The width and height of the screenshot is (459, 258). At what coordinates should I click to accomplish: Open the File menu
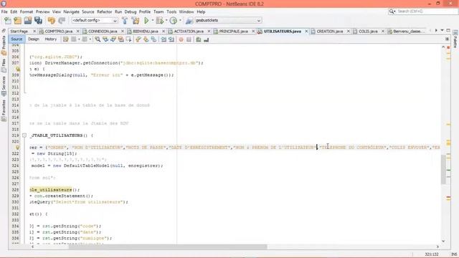4,11
